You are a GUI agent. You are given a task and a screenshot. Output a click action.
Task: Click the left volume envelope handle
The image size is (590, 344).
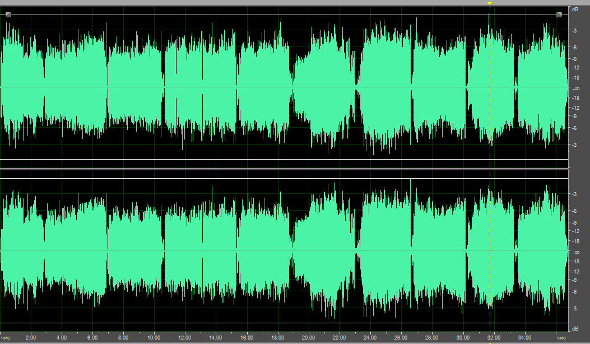[8, 15]
